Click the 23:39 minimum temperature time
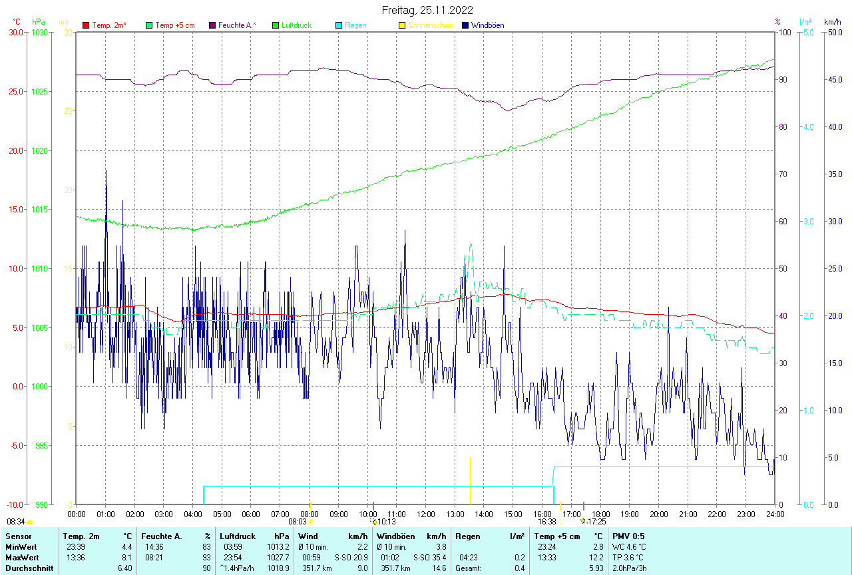The width and height of the screenshot is (852, 575). tap(75, 547)
